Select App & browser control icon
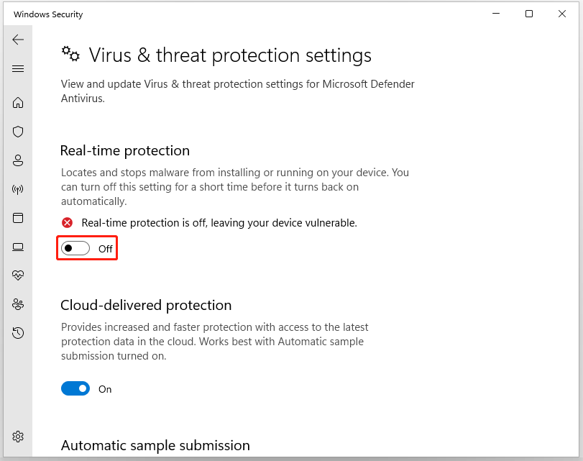Viewport: 583px width, 461px height. [x=18, y=217]
